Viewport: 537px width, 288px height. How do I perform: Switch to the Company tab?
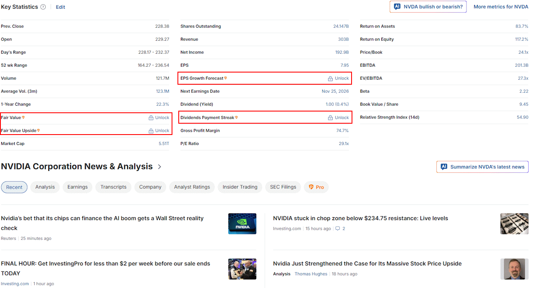click(150, 187)
